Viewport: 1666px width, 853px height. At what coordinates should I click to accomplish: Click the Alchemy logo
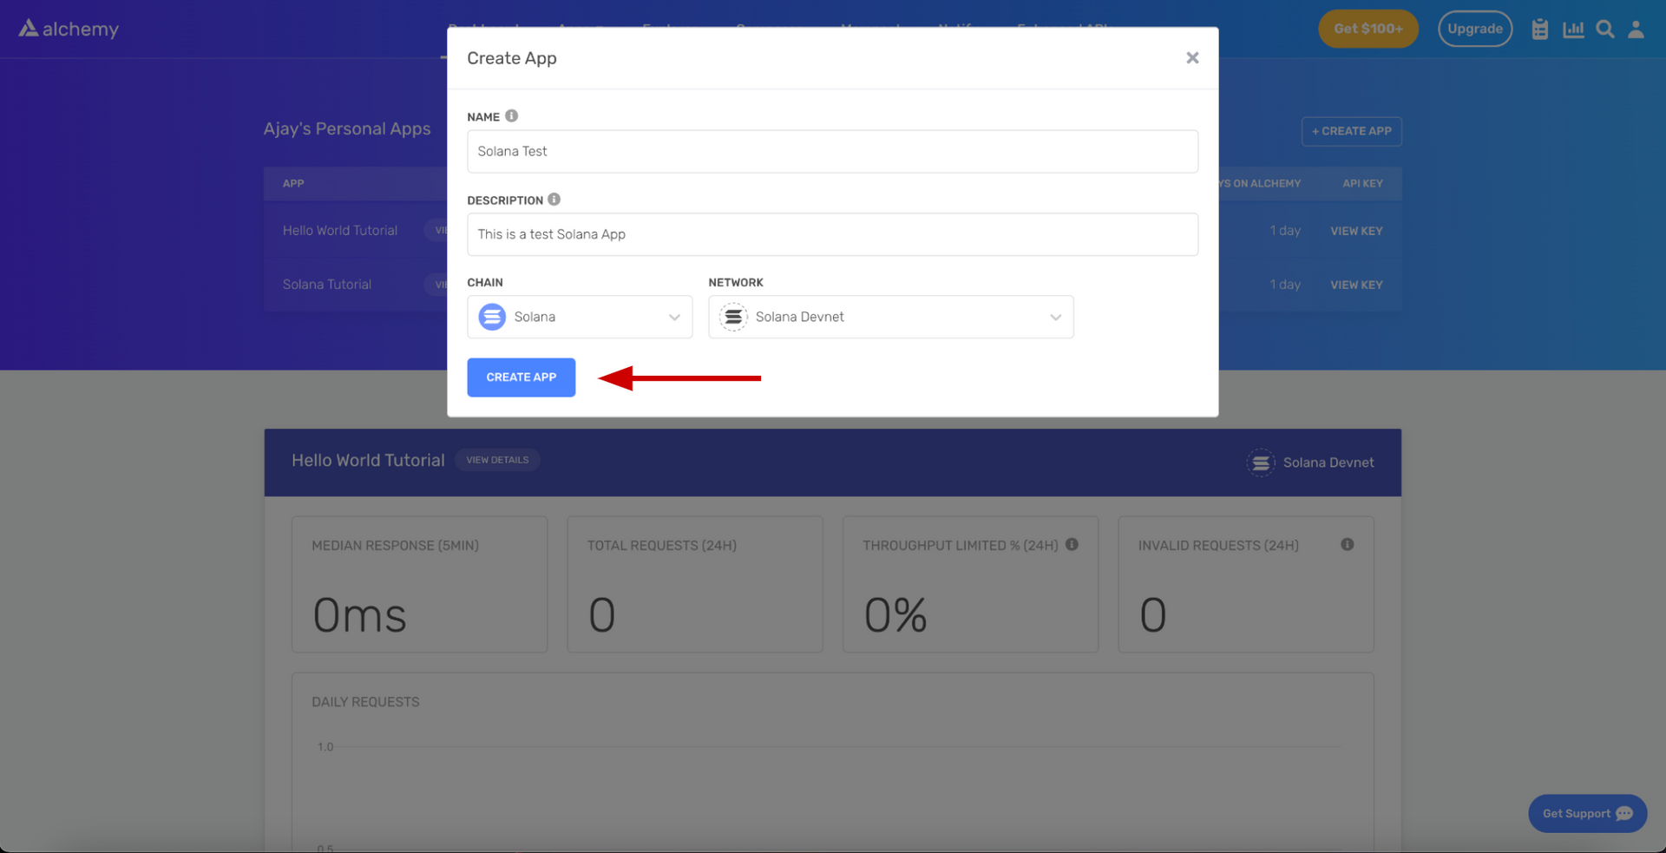[x=69, y=29]
